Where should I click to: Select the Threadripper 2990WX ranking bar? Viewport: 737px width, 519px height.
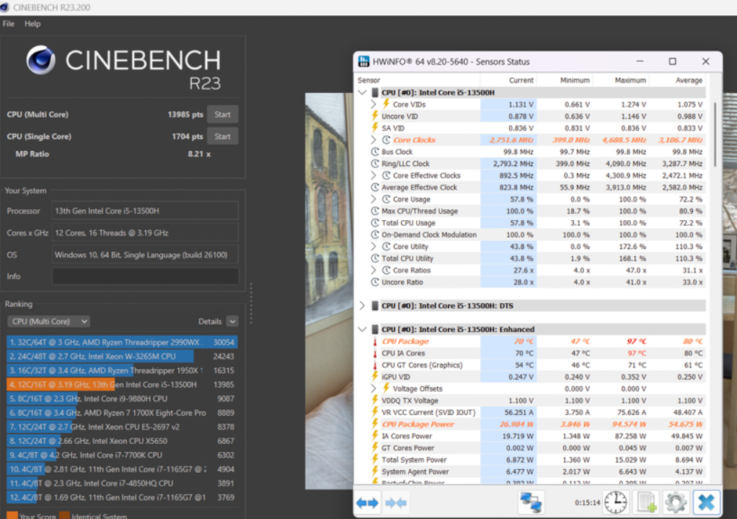click(x=108, y=342)
